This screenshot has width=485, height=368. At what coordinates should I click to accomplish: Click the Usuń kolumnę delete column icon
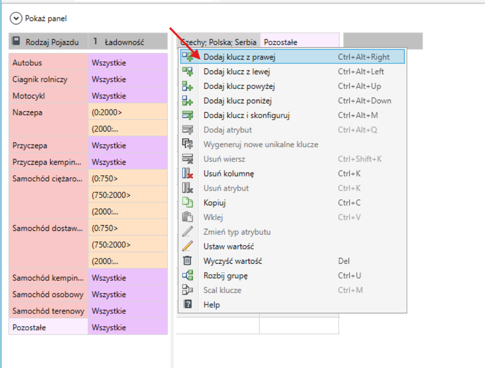(187, 173)
